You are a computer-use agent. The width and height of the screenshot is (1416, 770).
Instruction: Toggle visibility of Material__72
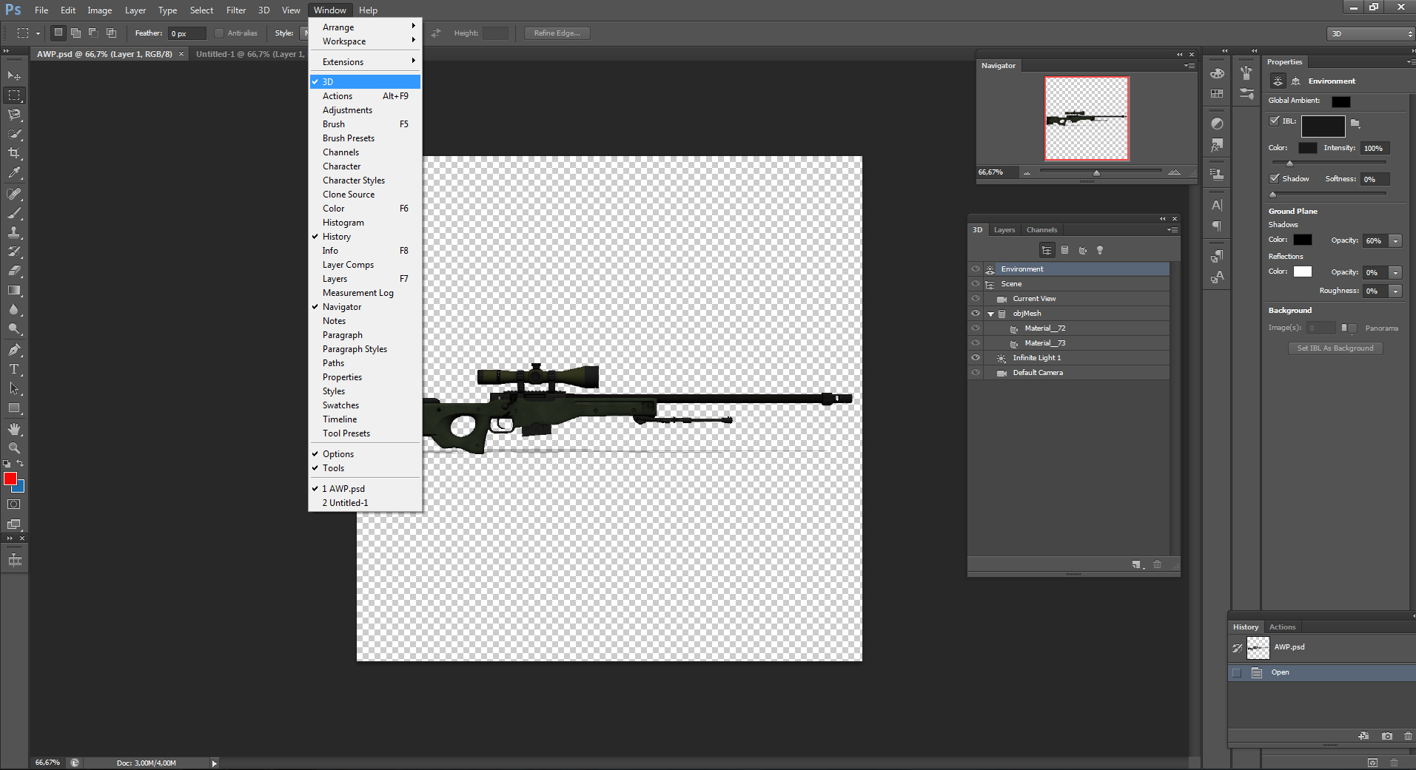[976, 328]
